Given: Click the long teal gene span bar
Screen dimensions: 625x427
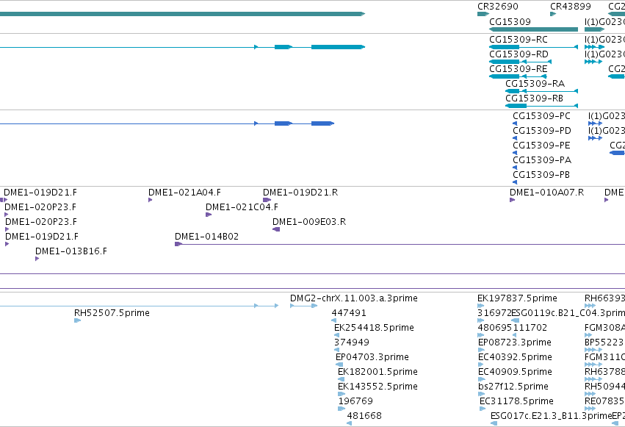Looking at the screenshot, I should tap(182, 14).
